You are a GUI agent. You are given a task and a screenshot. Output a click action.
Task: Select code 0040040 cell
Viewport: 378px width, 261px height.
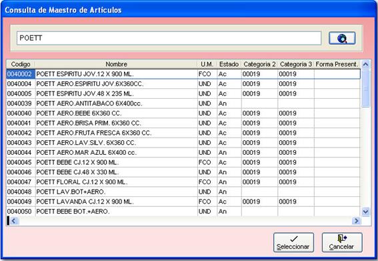(21, 113)
